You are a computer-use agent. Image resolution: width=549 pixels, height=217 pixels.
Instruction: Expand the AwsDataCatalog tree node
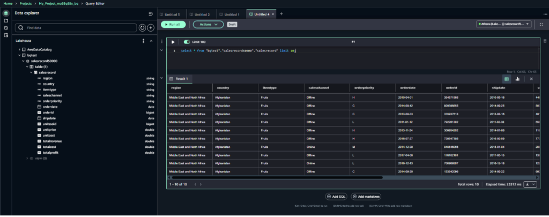19,49
